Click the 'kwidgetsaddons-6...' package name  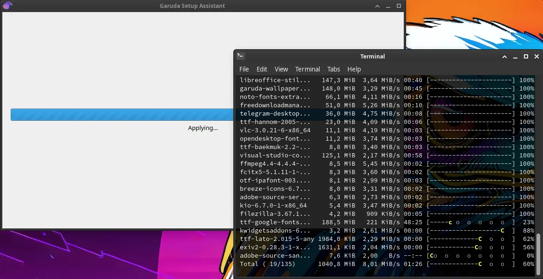[275, 230]
